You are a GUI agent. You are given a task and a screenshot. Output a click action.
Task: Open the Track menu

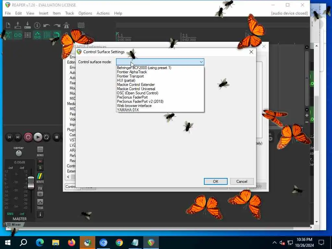coord(69,13)
